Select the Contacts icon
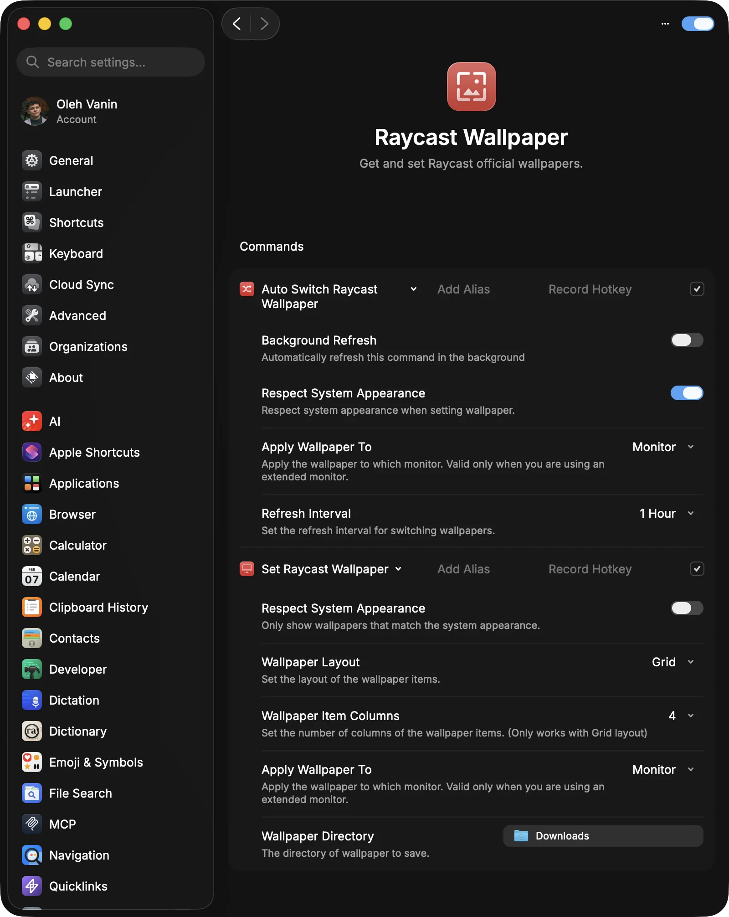This screenshot has width=729, height=917. coord(32,638)
